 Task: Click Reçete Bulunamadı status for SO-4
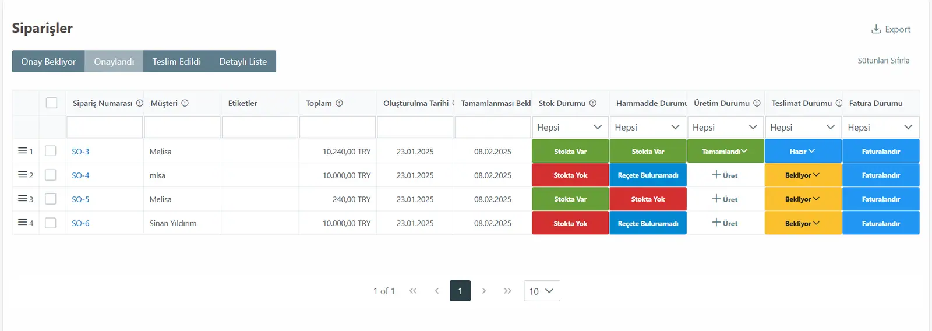pos(648,175)
